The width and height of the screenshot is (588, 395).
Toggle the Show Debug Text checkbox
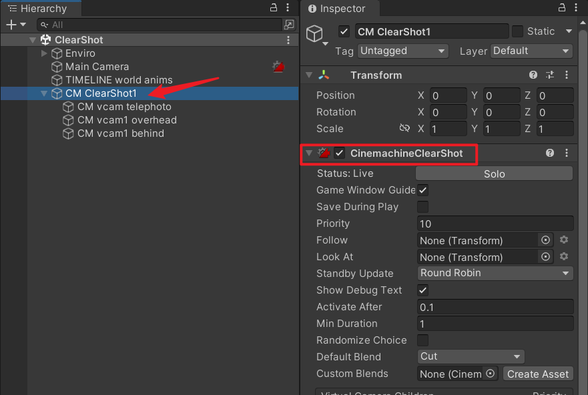[x=422, y=290]
